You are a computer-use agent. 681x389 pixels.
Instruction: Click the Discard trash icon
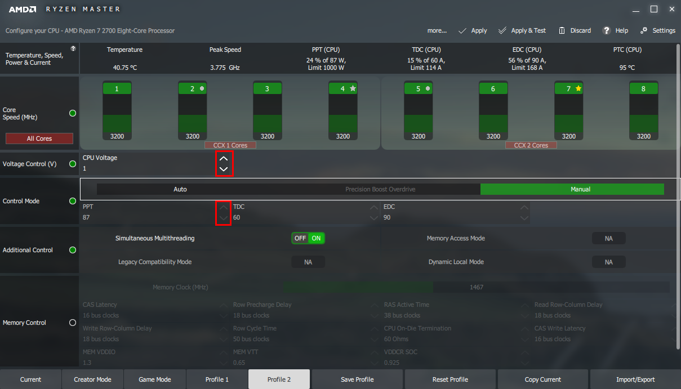coord(562,30)
